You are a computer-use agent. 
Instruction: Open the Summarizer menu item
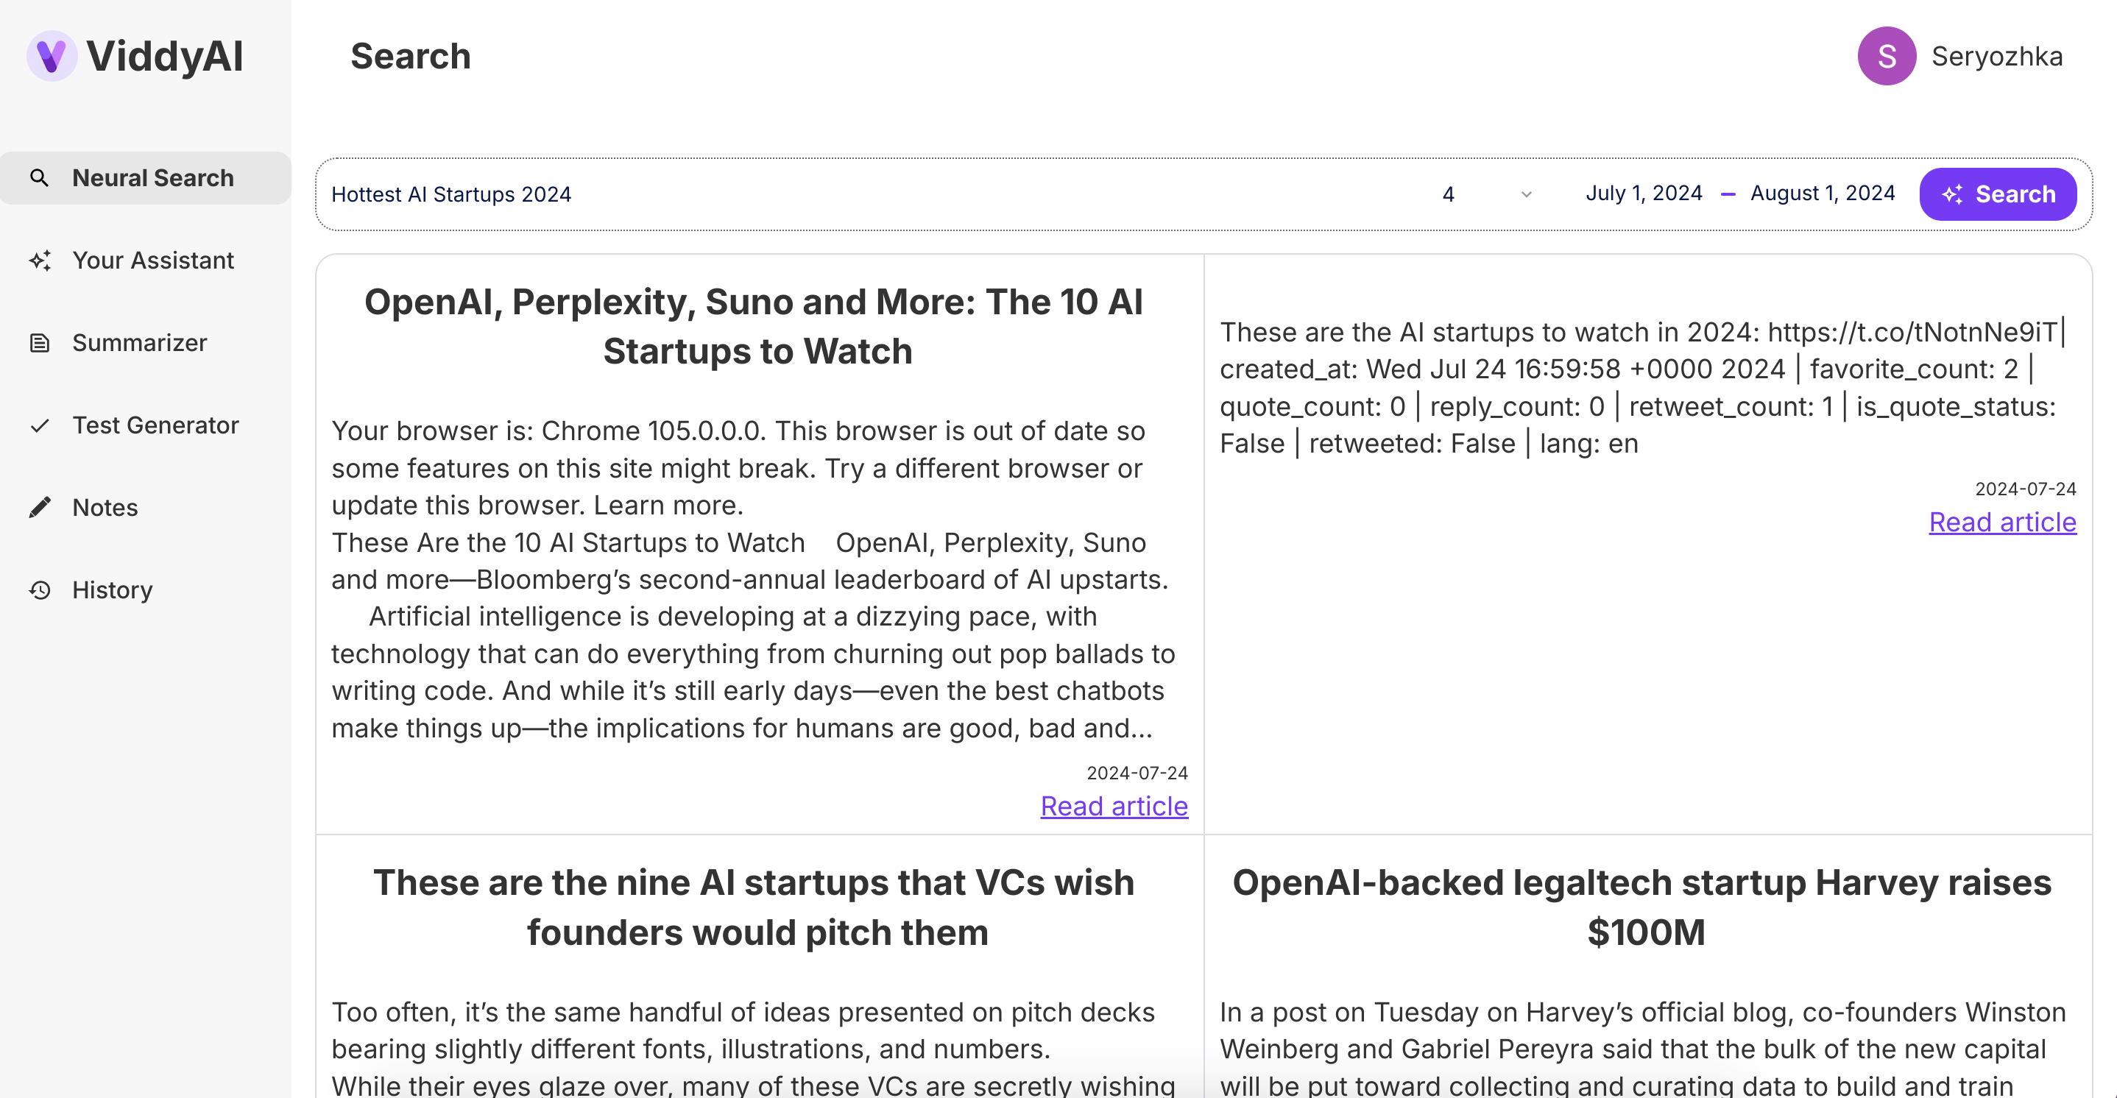[139, 343]
